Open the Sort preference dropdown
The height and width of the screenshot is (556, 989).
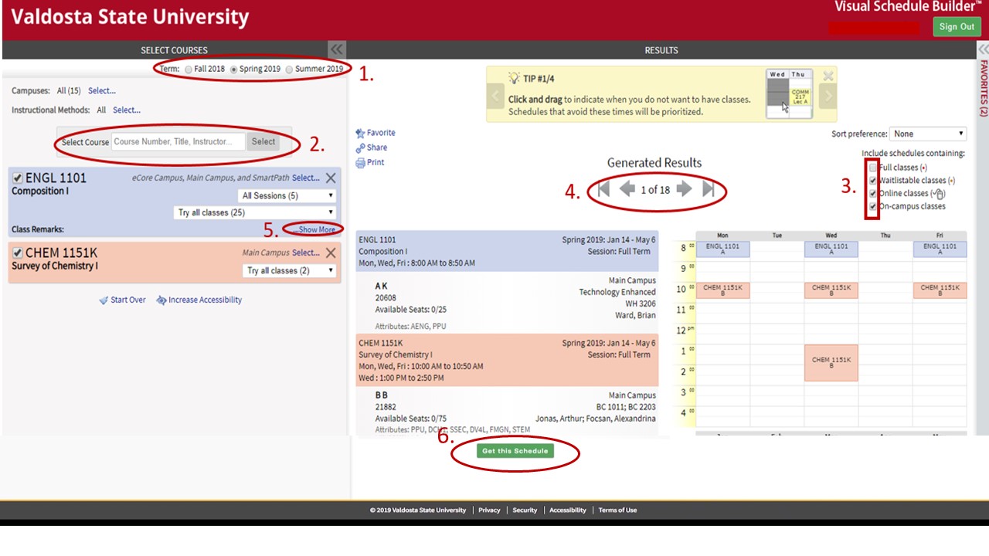pos(928,134)
